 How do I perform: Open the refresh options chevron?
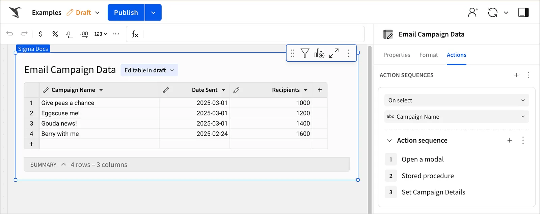click(506, 13)
